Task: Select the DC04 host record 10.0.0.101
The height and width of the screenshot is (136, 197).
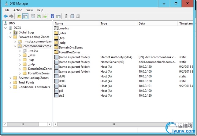Action: [124, 86]
